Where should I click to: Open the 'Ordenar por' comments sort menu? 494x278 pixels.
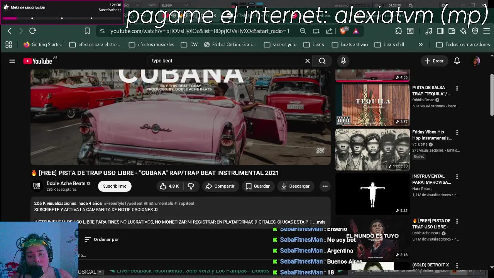coord(102,239)
